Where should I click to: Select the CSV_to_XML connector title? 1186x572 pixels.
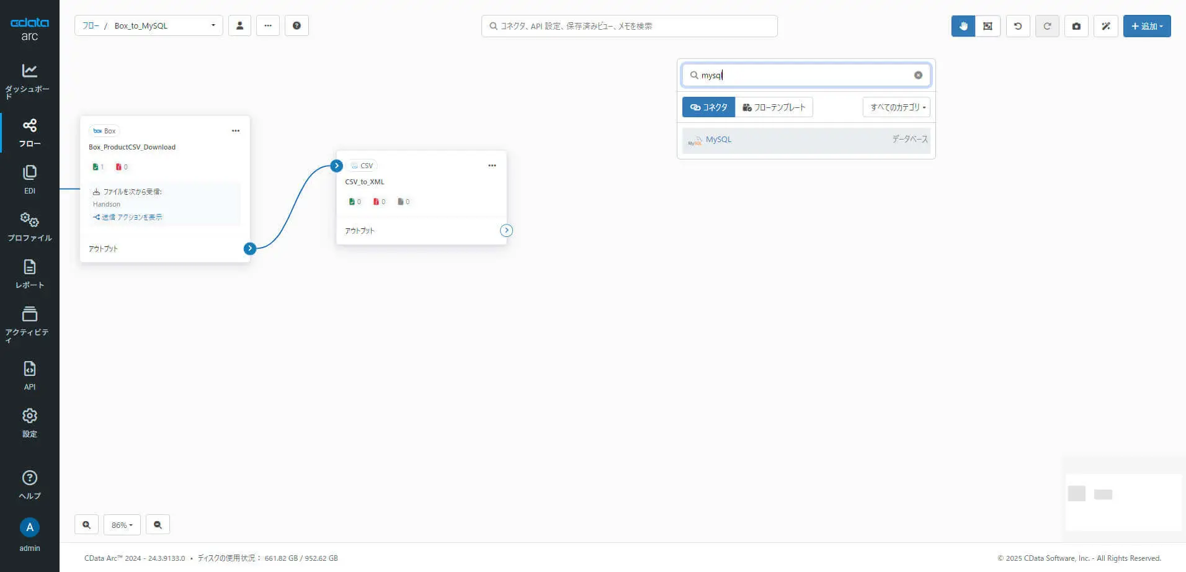pyautogui.click(x=365, y=182)
